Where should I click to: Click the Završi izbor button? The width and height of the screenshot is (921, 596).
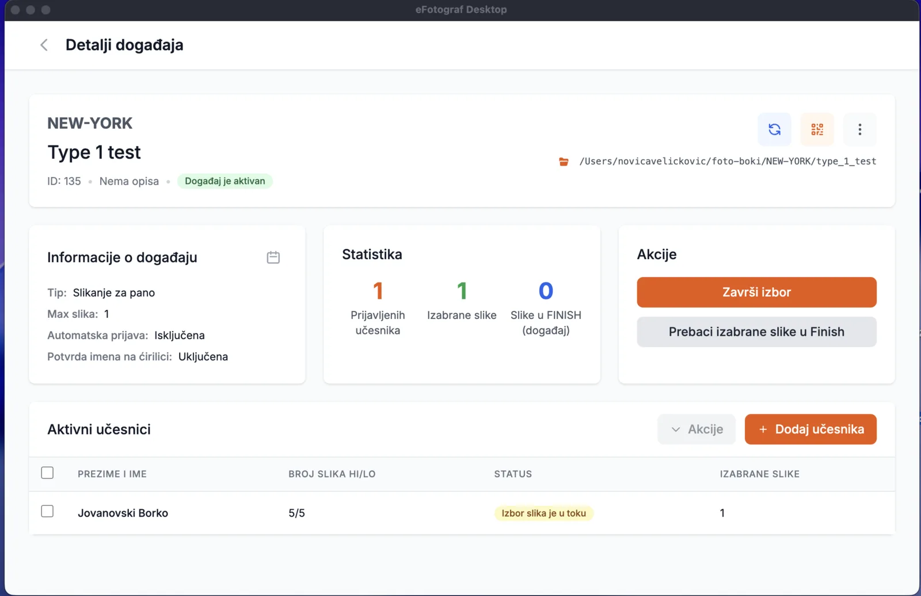coord(756,292)
